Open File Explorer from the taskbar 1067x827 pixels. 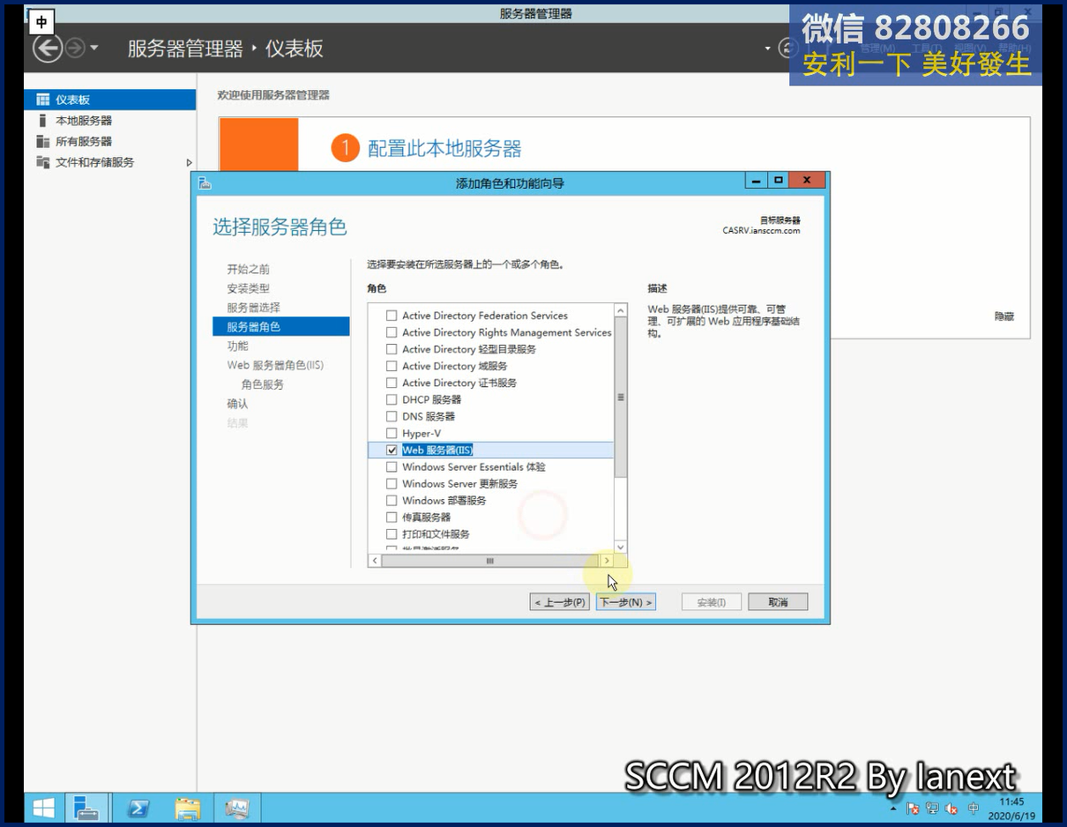pos(188,808)
